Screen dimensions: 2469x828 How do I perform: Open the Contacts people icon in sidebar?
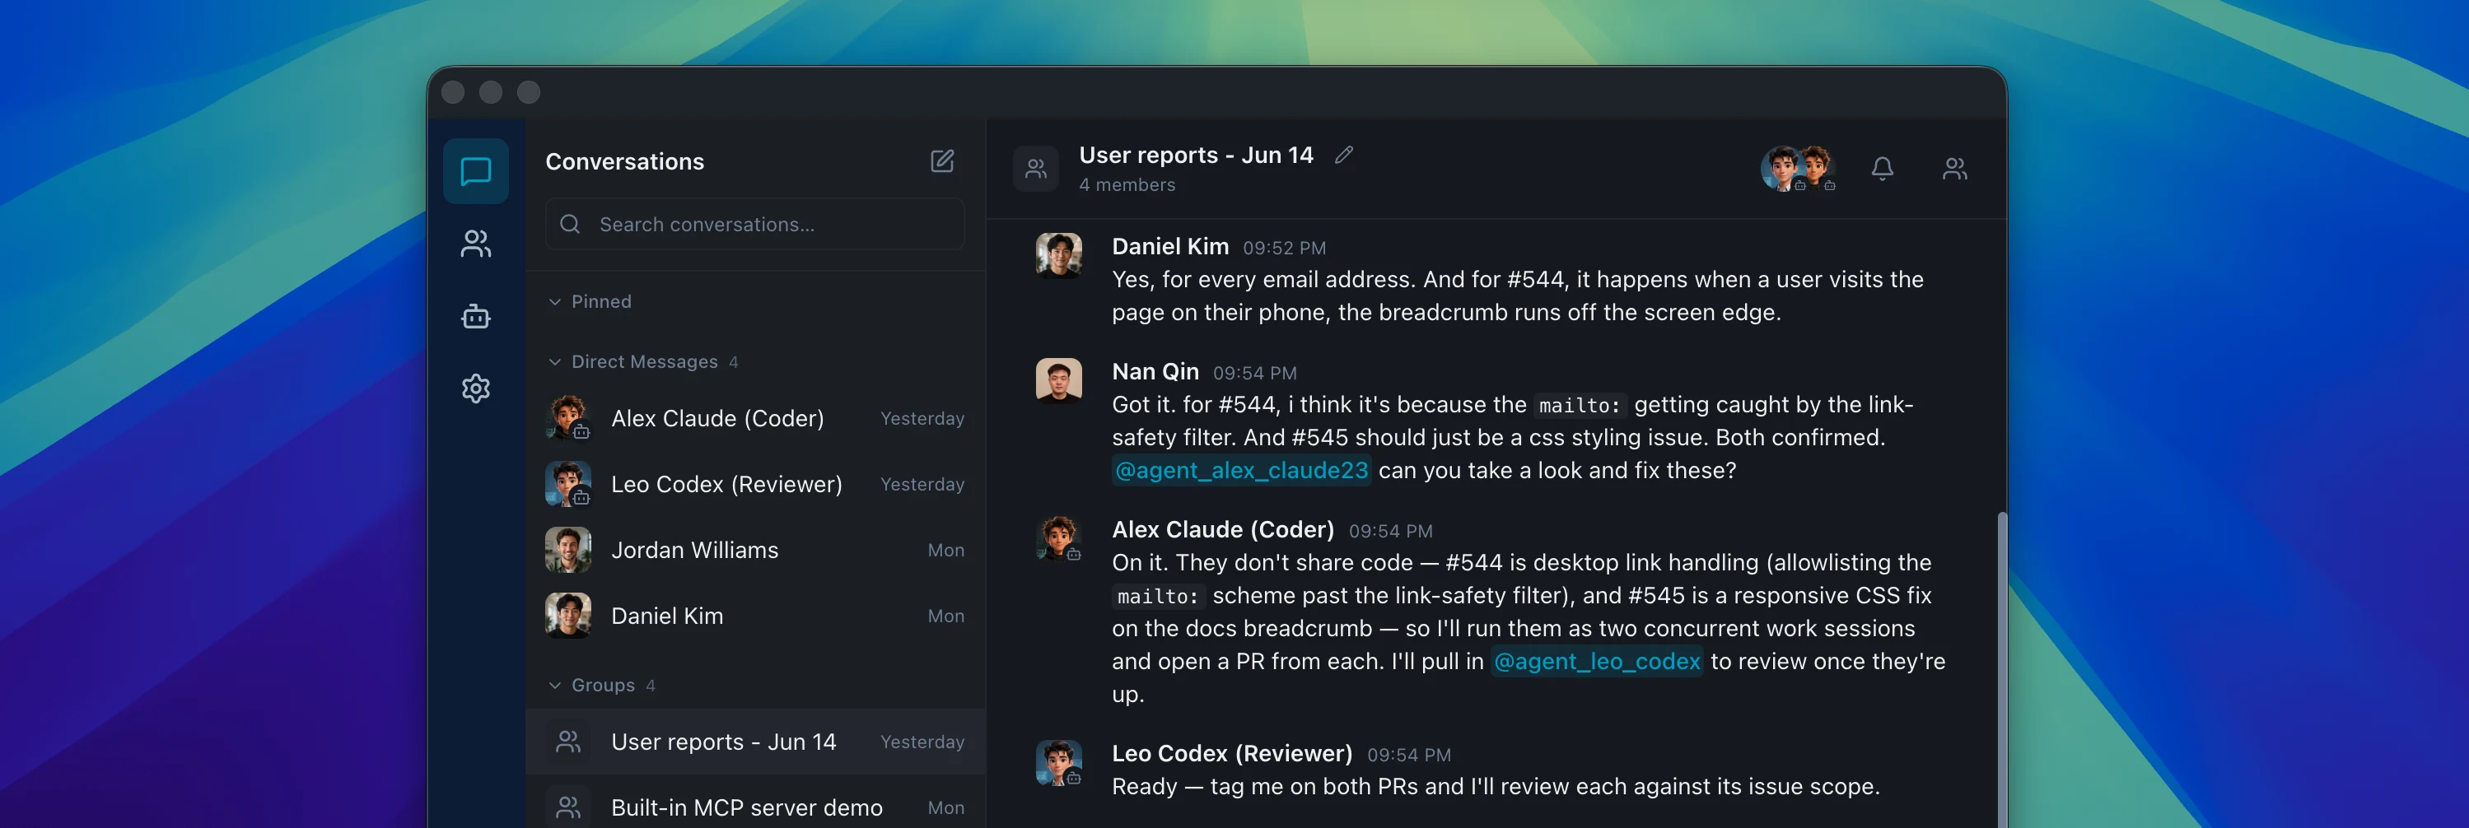pos(475,244)
